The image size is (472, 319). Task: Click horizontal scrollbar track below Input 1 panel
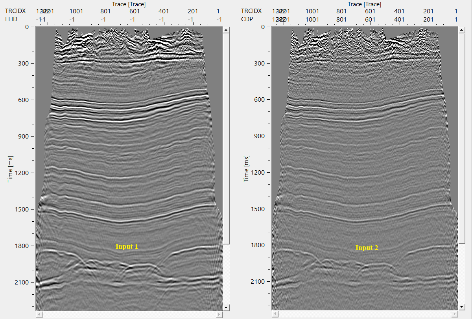(129, 315)
